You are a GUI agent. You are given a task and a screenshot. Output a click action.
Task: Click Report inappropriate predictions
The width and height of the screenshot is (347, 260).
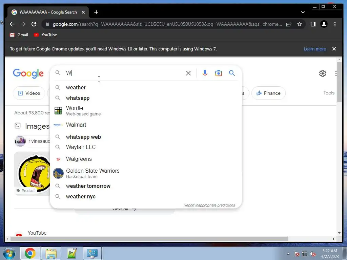[209, 205]
